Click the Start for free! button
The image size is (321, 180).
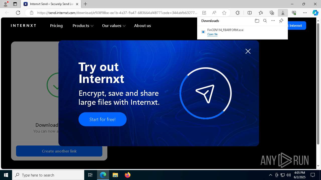point(103,119)
